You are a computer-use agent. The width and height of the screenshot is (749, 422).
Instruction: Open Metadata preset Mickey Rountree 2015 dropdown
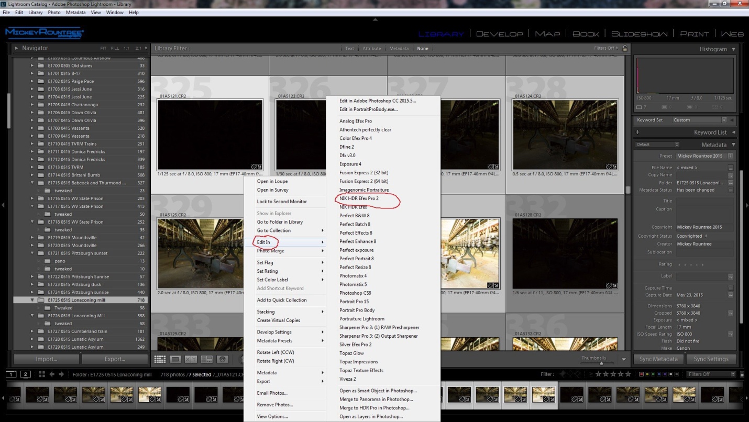(704, 156)
